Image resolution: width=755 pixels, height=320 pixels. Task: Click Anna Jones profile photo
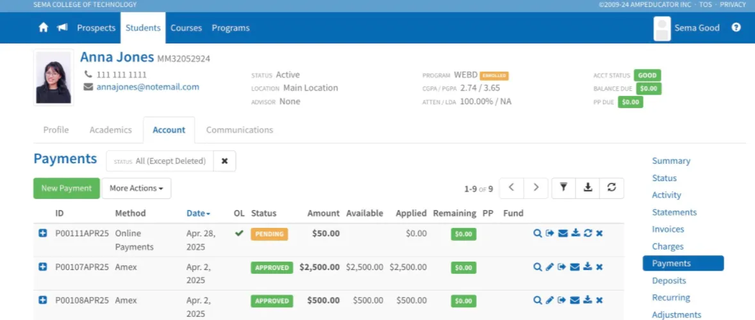pos(53,77)
